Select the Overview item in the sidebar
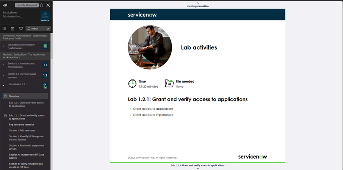The width and height of the screenshot is (343, 170). coord(25,96)
